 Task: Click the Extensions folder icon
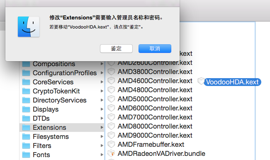(x=26, y=127)
